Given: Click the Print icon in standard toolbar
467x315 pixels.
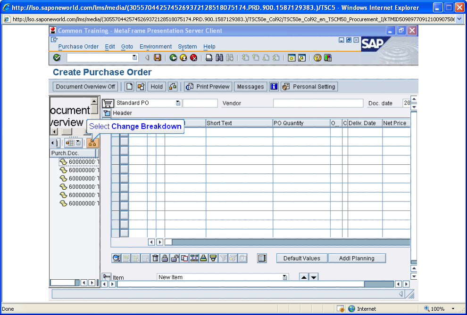Looking at the screenshot, I should pos(209,57).
